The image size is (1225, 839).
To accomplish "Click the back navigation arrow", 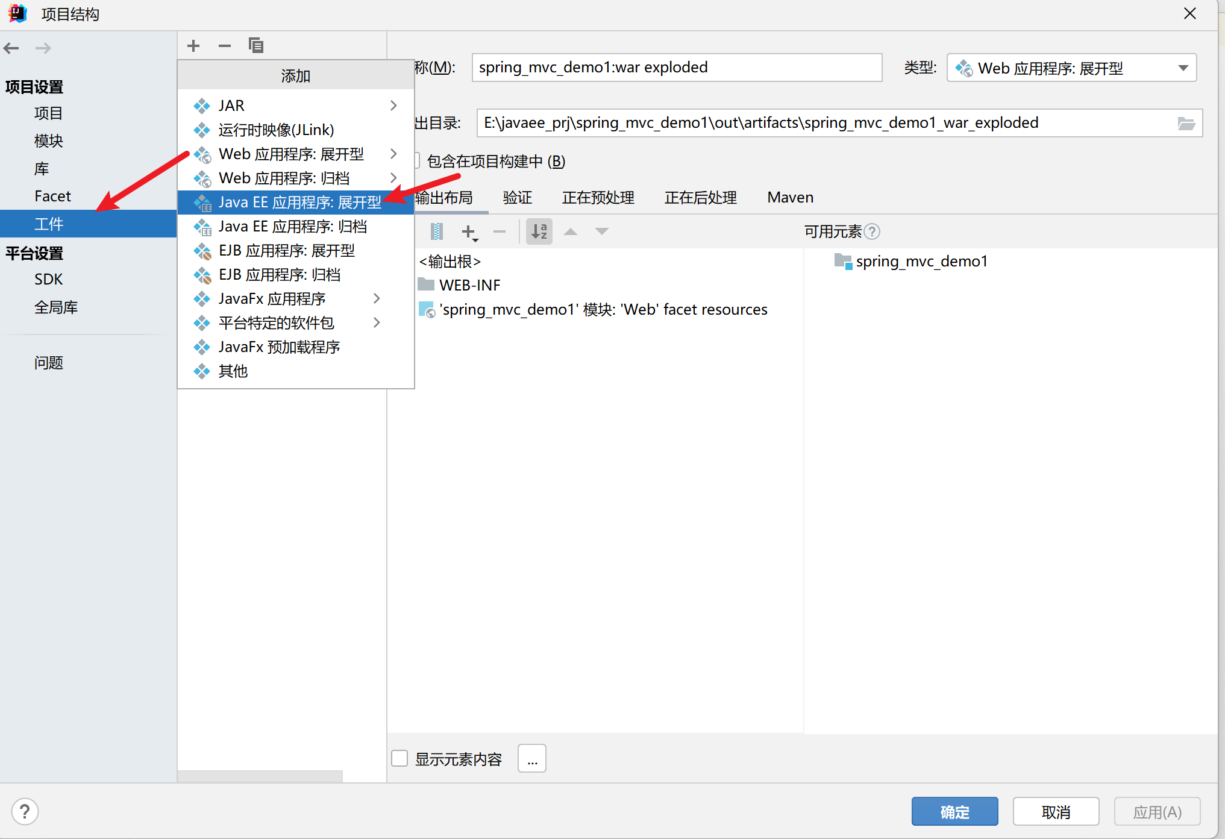I will pyautogui.click(x=11, y=48).
